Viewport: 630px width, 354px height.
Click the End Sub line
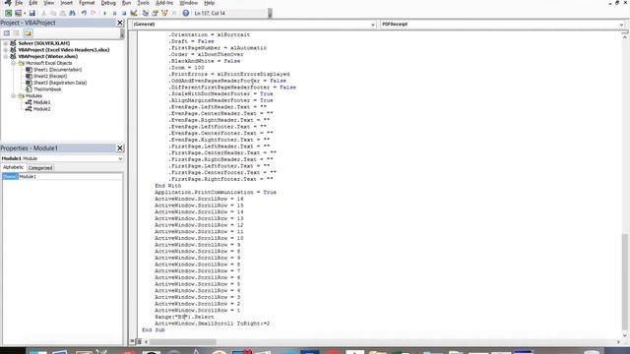point(154,330)
